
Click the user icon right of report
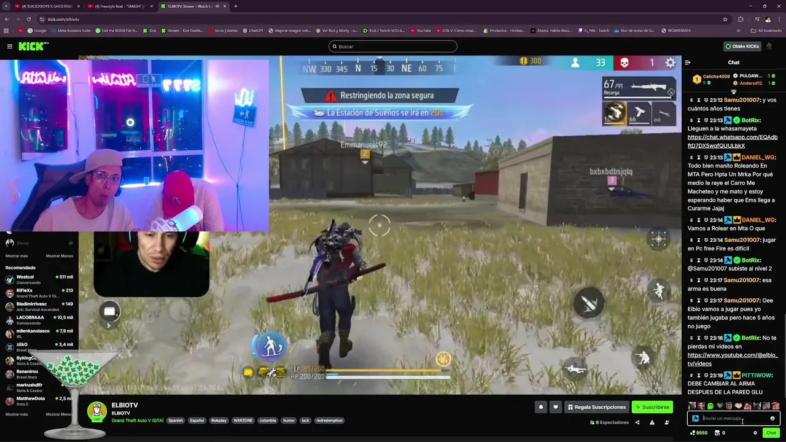[x=667, y=422]
